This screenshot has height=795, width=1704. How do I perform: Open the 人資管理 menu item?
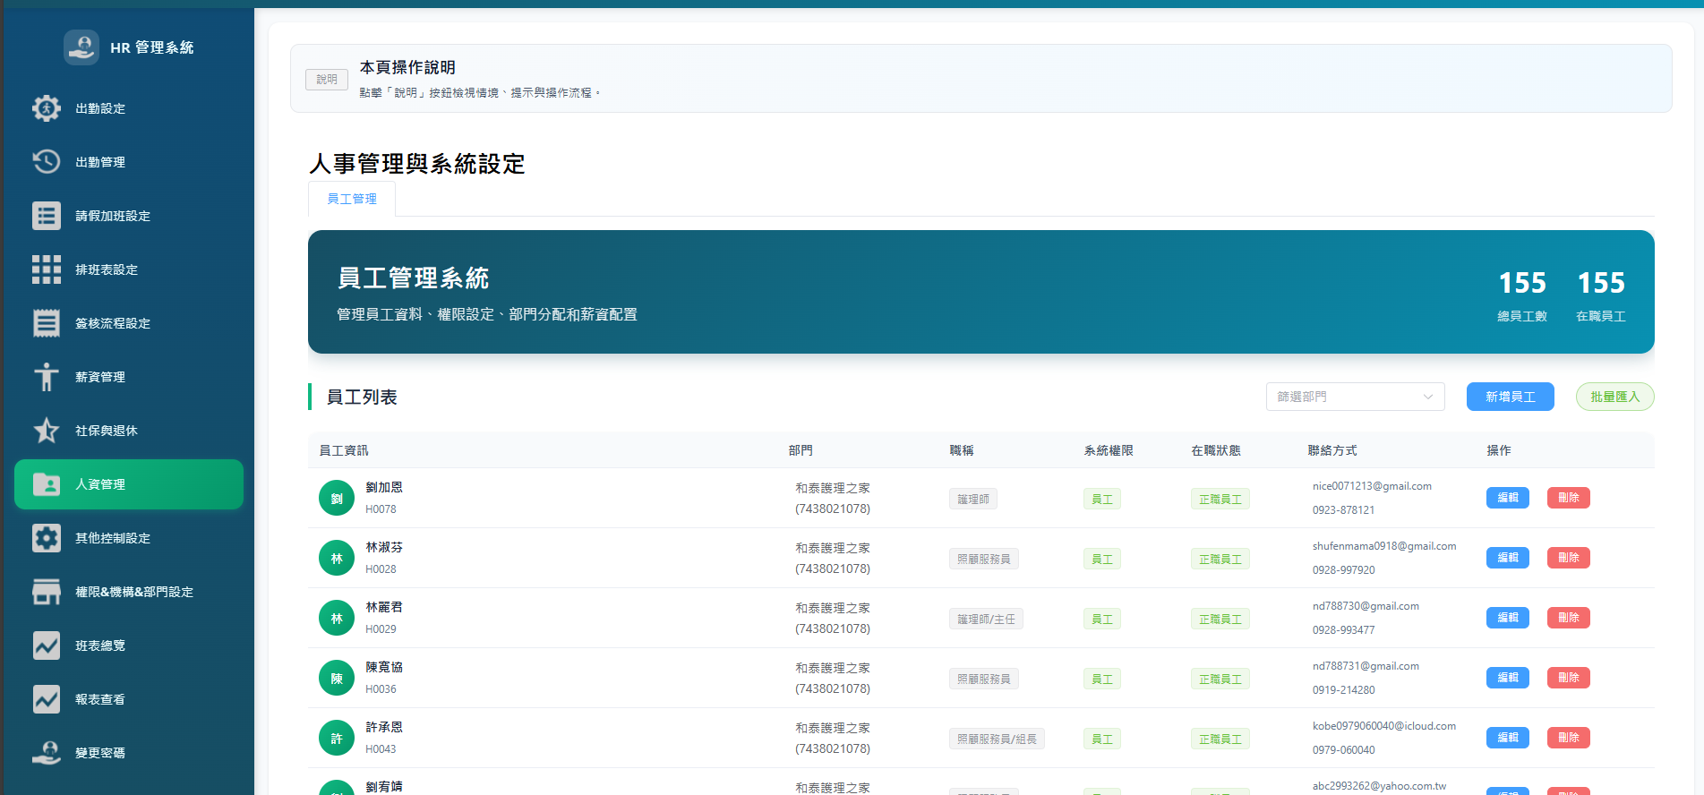click(129, 484)
